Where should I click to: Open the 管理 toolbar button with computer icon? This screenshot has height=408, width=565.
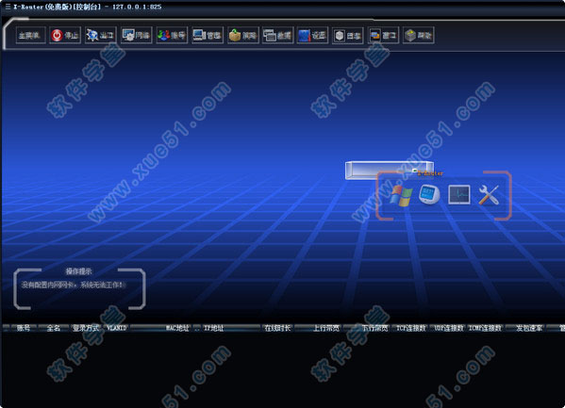pyautogui.click(x=208, y=35)
